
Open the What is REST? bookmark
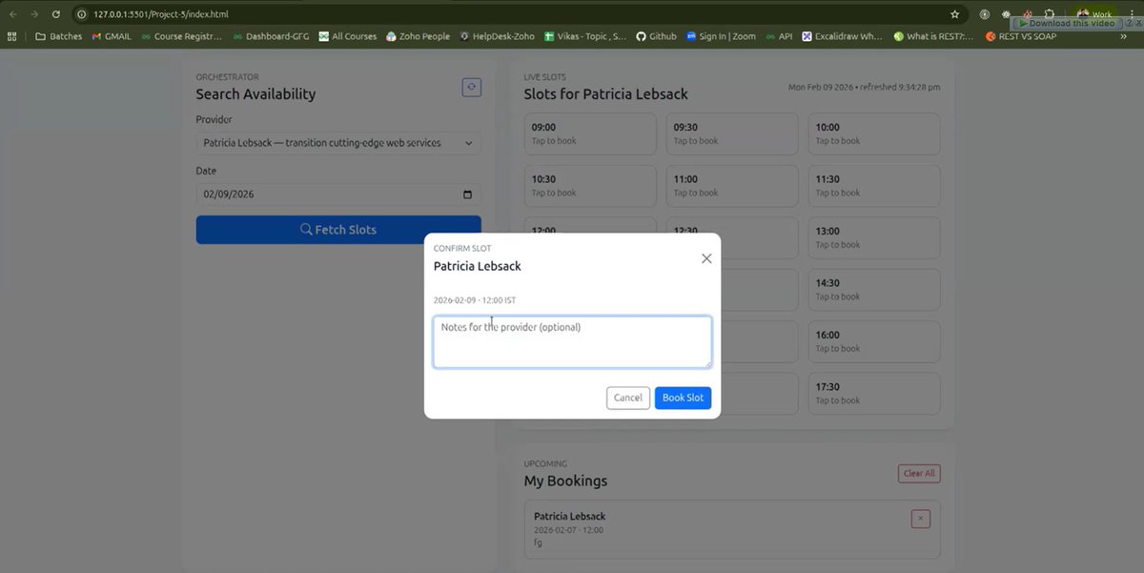click(934, 36)
